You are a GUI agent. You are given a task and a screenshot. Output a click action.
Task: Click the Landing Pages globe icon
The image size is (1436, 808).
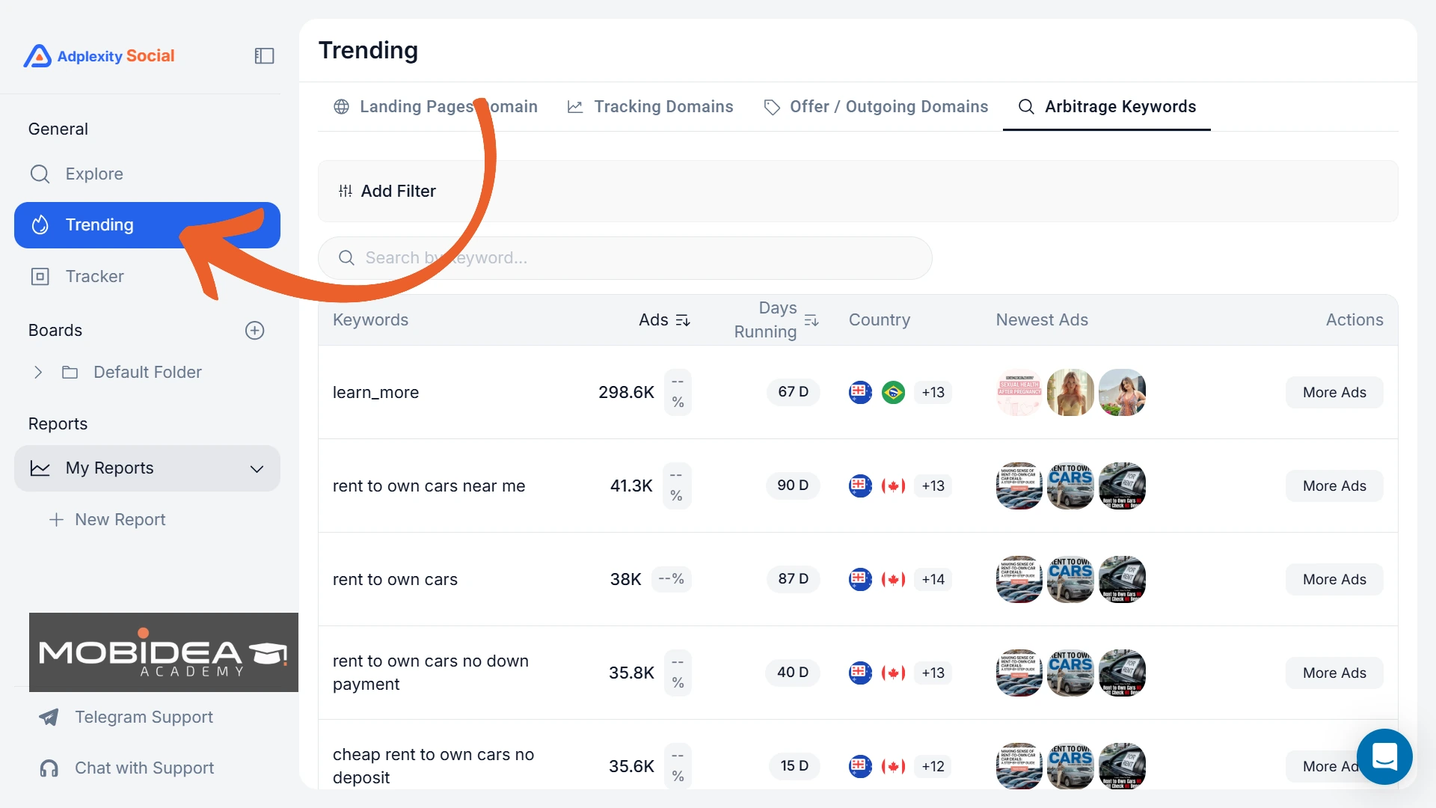tap(341, 107)
